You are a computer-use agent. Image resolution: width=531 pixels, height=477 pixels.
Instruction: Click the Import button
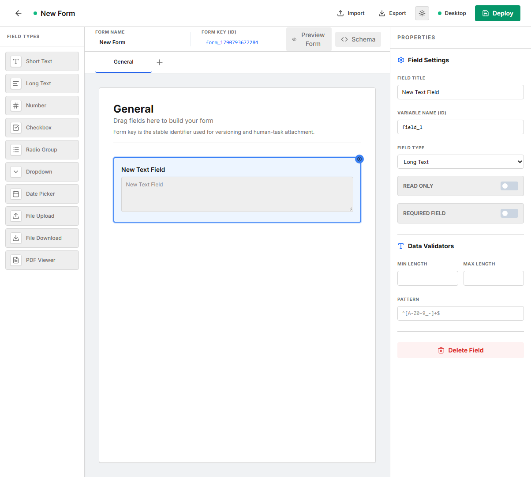click(x=351, y=13)
